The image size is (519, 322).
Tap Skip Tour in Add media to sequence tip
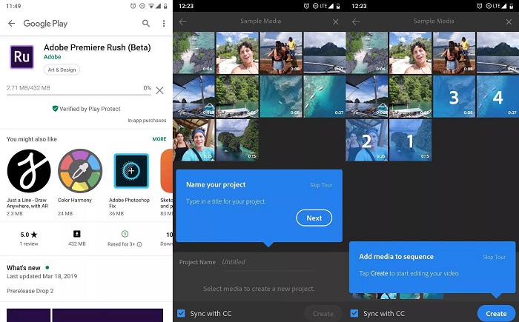click(x=495, y=257)
